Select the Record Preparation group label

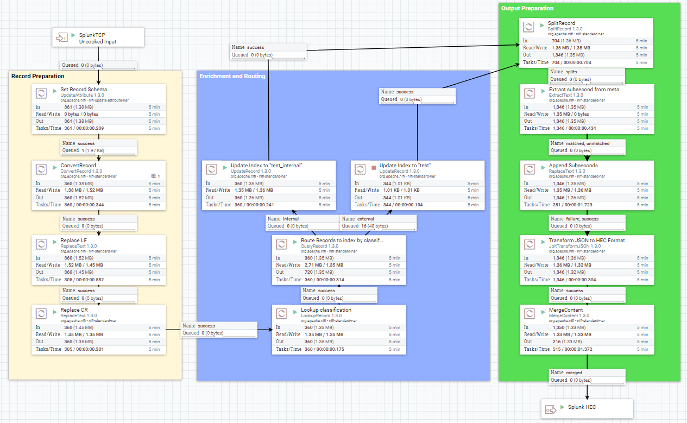[x=38, y=76]
